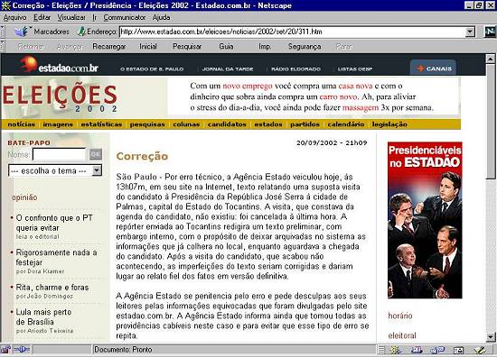Select the estados tab

click(268, 124)
